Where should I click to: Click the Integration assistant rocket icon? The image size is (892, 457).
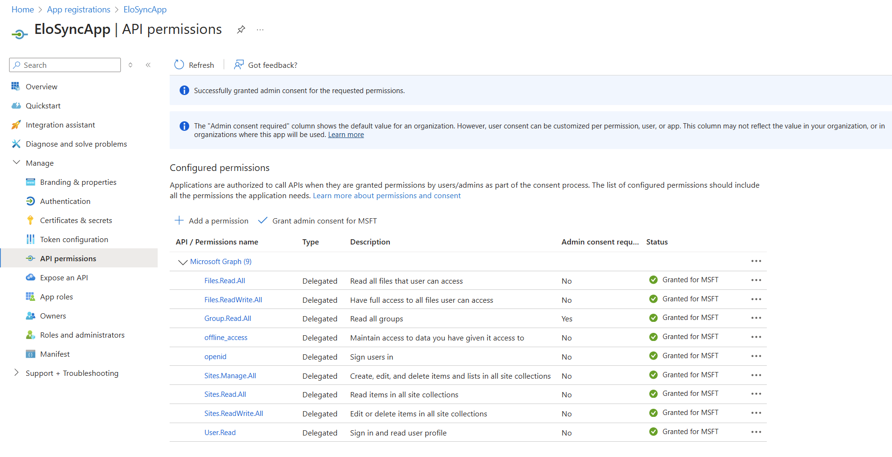coord(16,125)
